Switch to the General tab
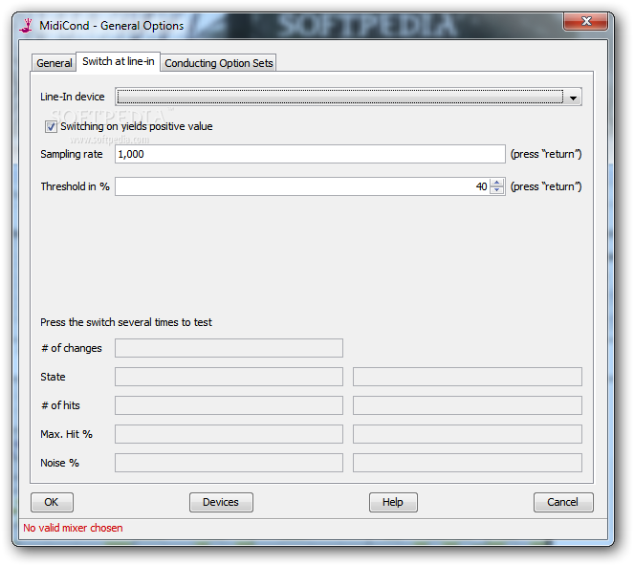 [55, 63]
